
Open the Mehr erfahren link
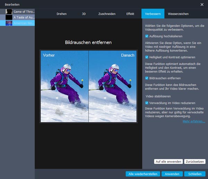[194, 122]
